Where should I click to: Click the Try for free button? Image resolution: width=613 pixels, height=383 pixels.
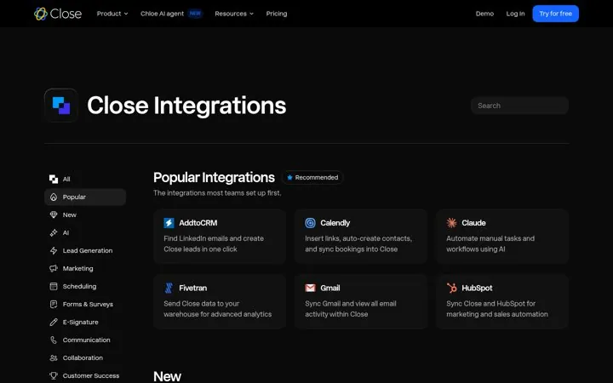click(x=555, y=14)
